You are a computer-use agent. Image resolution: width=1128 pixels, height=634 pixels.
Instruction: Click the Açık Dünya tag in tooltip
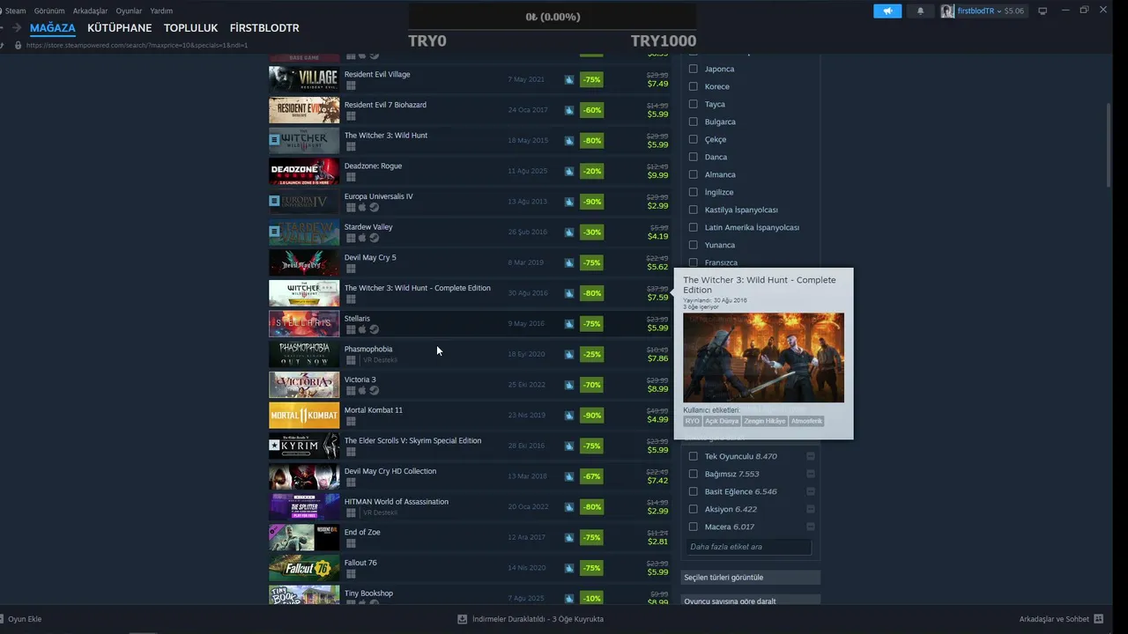722,421
